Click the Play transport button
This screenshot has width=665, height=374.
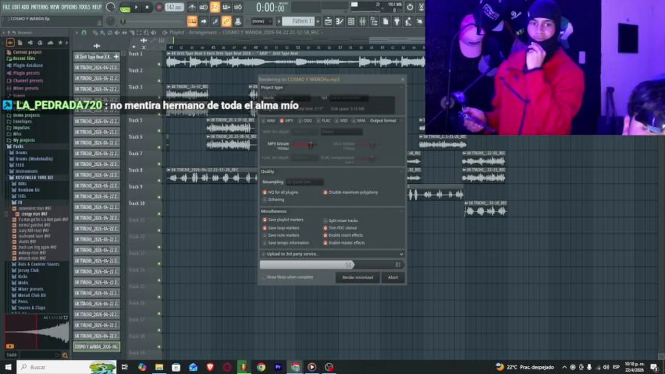click(137, 7)
